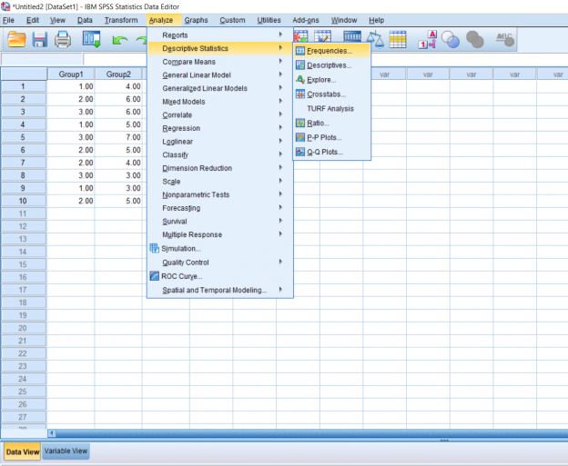This screenshot has width=568, height=466.
Task: Click the ROC Curve chart icon
Action: pyautogui.click(x=155, y=276)
